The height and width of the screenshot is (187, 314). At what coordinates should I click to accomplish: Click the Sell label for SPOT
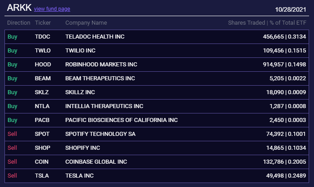[x=12, y=134]
